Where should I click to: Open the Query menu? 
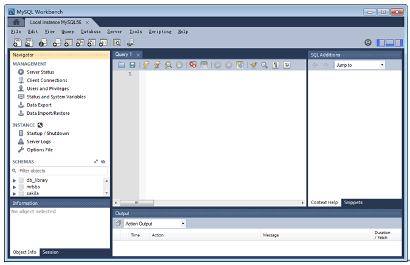pos(68,32)
